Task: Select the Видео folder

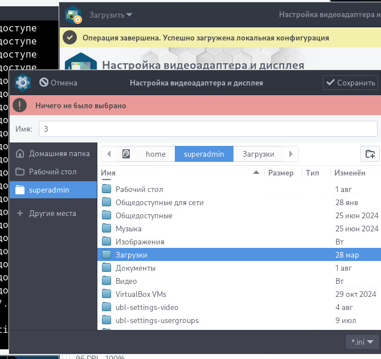Action: (239, 282)
